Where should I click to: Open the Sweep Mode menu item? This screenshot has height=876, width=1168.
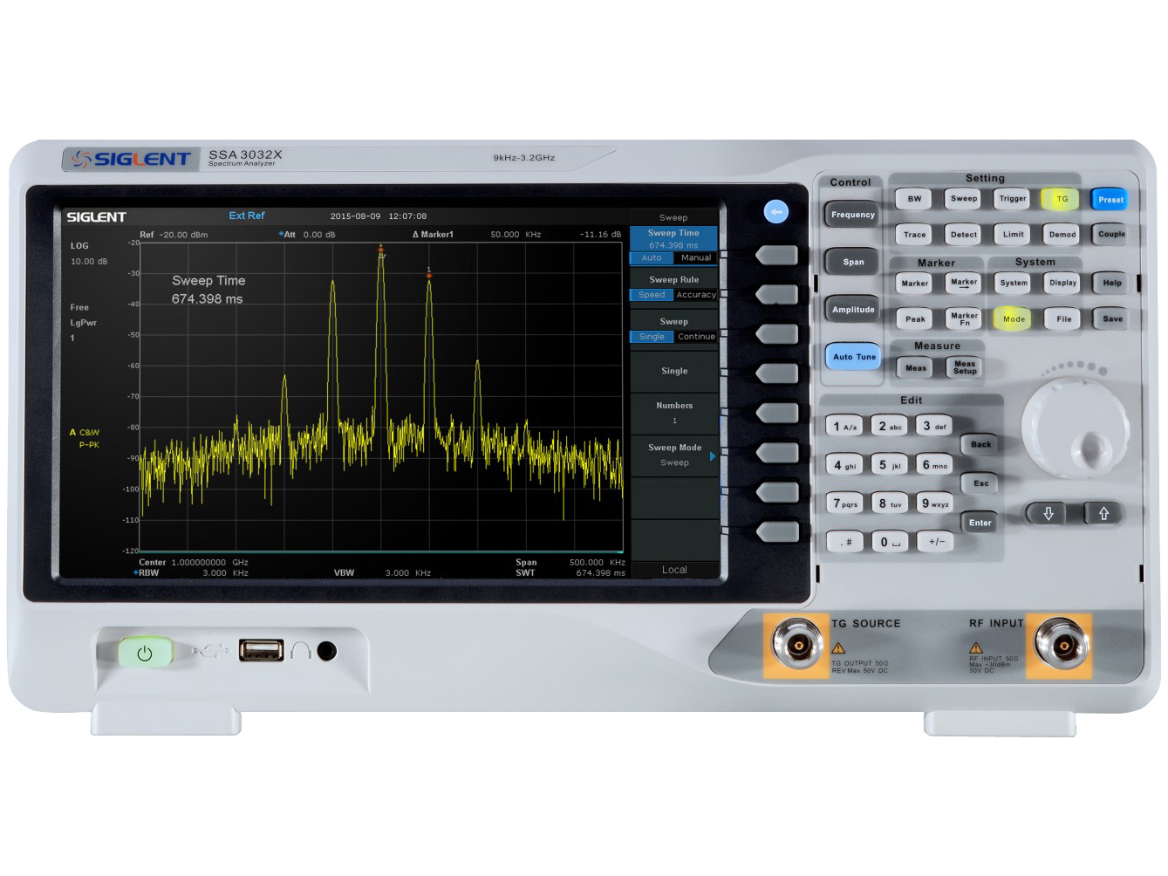coord(674,455)
